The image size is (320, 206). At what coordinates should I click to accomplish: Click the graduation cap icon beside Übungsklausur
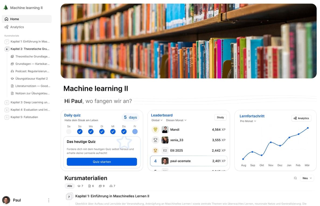click(12, 79)
